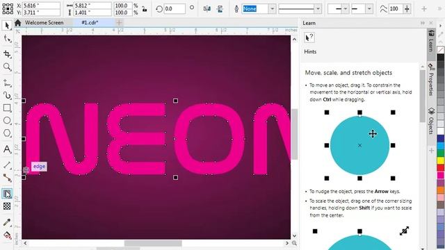Collapse the Learn docker with double arrows
Screen dimensions: 445x250
tap(423, 23)
